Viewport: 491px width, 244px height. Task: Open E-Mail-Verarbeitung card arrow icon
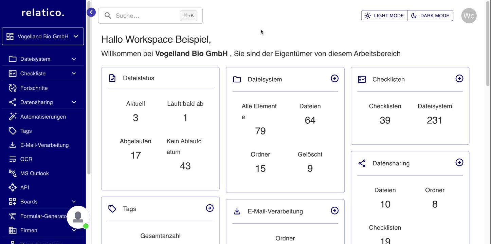pyautogui.click(x=334, y=211)
